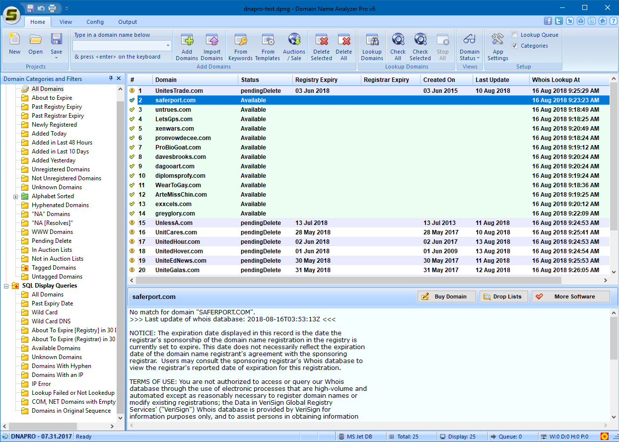Enable the Lookup Queue checkbox
Screen dimensions: 619x442
pos(515,35)
